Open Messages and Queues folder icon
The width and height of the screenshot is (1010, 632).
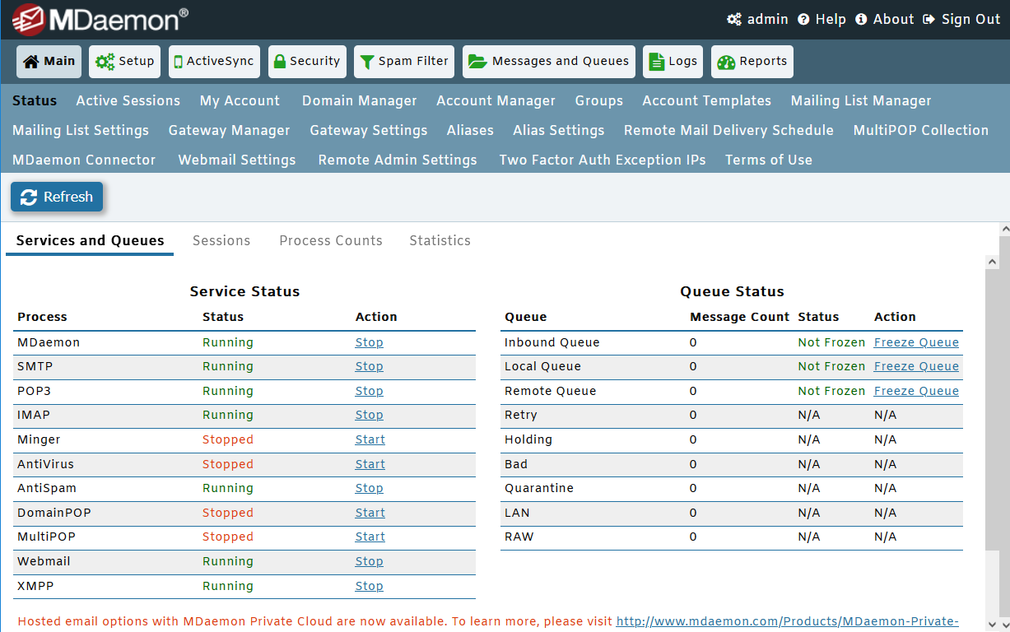[478, 61]
